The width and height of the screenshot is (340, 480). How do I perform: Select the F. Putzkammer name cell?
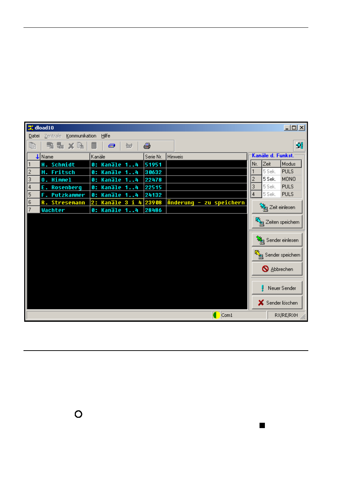click(65, 195)
